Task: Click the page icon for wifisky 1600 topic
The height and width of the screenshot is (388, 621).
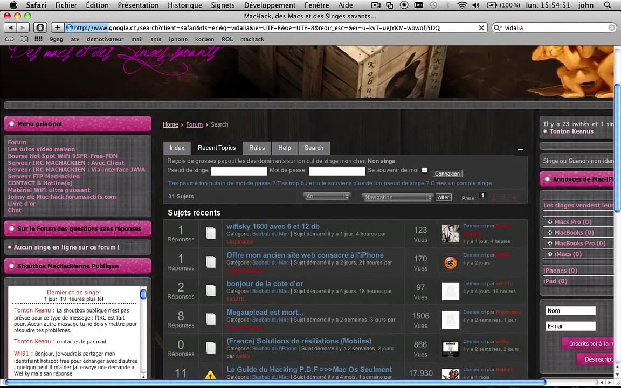Action: pos(211,233)
